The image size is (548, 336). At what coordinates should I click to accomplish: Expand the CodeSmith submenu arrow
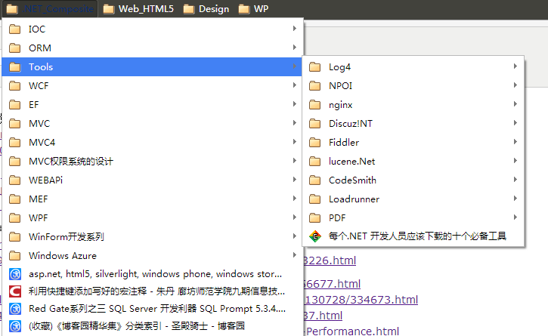coord(515,179)
